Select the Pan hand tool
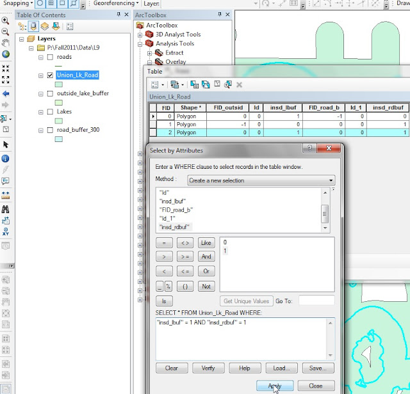Image resolution: width=410 pixels, height=394 pixels. pyautogui.click(x=5, y=43)
